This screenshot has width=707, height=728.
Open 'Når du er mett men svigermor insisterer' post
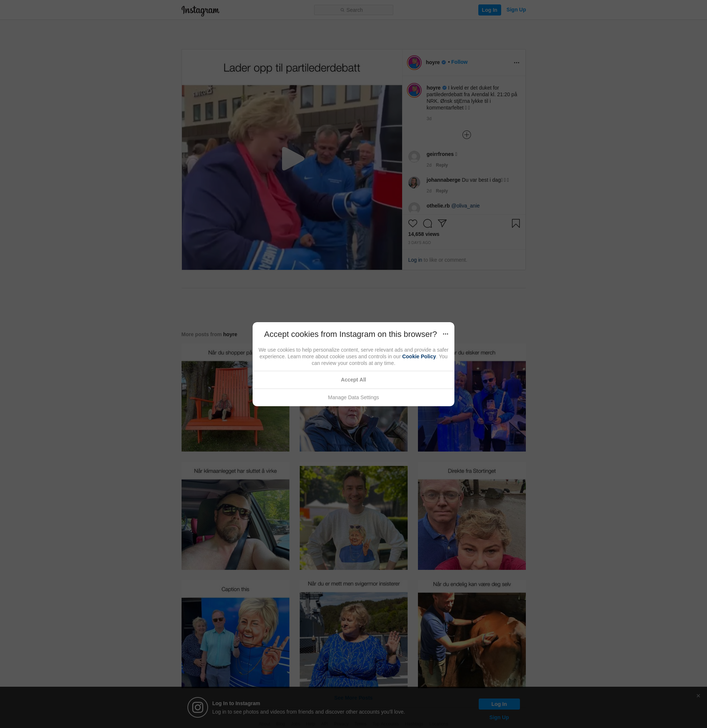coord(353,634)
